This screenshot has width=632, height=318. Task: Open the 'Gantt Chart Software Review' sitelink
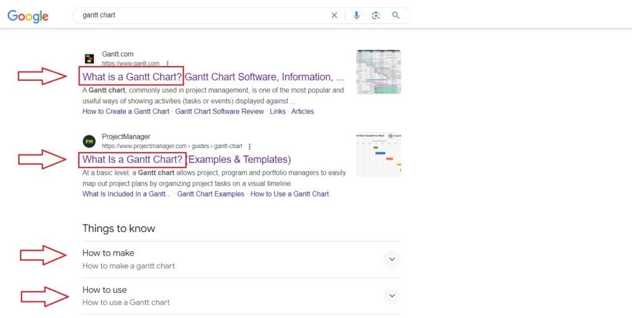pyautogui.click(x=219, y=111)
